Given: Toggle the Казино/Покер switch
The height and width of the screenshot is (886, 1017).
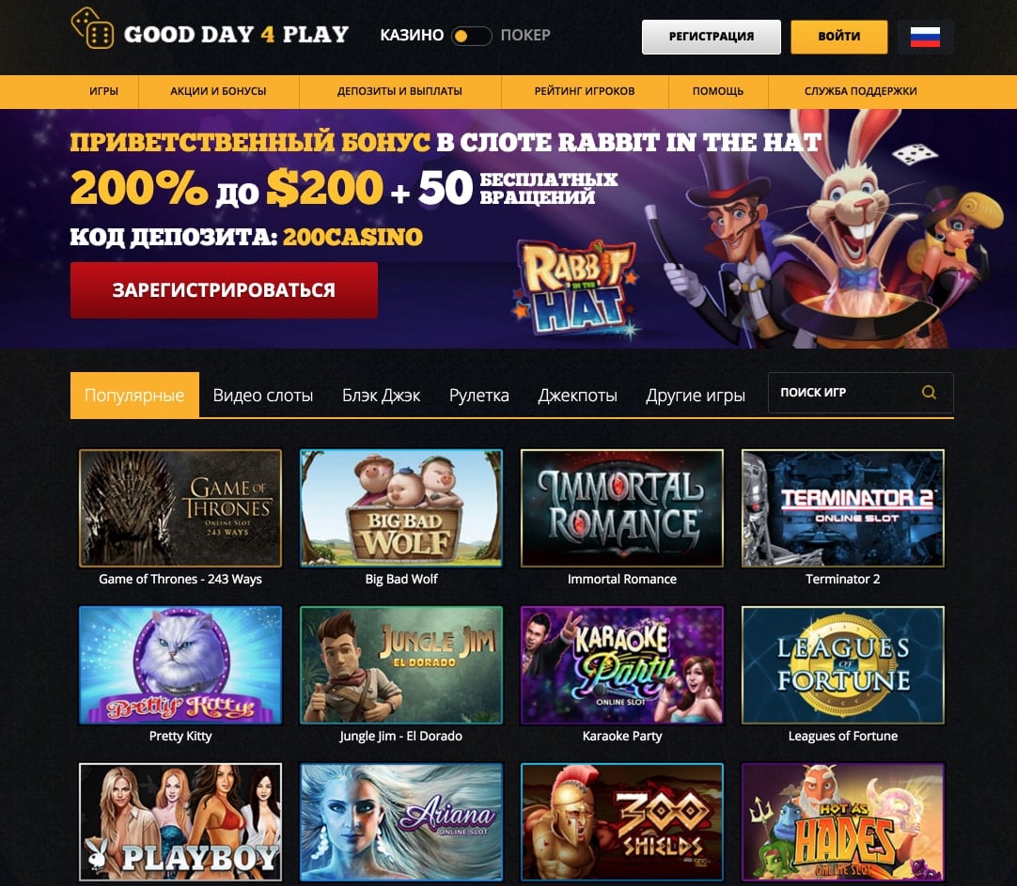Looking at the screenshot, I should point(472,36).
